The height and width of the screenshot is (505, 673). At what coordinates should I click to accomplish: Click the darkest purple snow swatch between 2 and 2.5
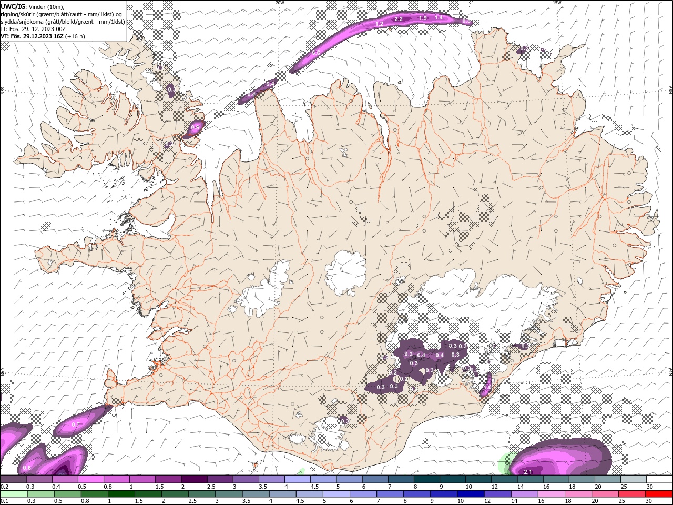point(194,479)
